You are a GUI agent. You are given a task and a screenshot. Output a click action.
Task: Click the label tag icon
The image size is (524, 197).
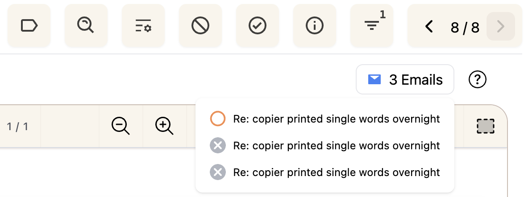[x=29, y=26]
